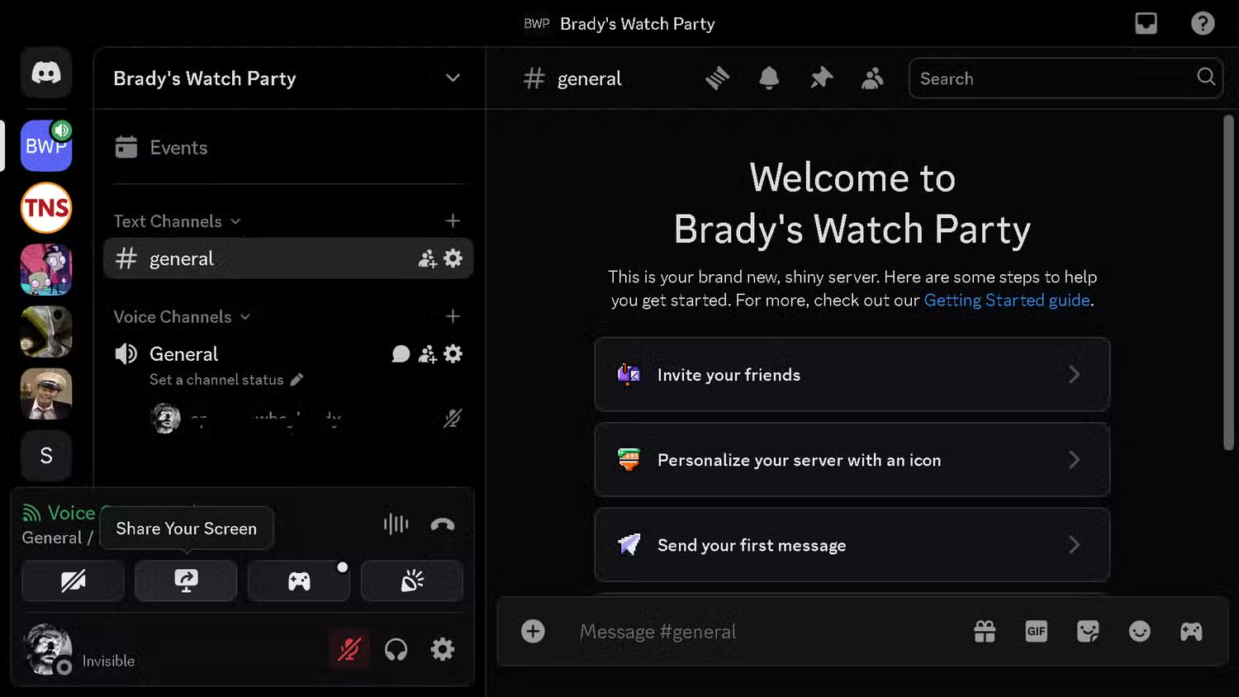Open the server labeled S
This screenshot has width=1239, height=697.
tap(46, 455)
